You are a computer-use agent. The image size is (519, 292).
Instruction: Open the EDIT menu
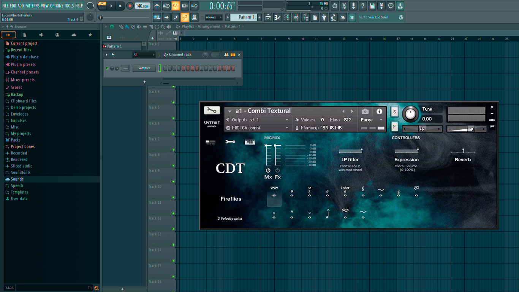13,6
